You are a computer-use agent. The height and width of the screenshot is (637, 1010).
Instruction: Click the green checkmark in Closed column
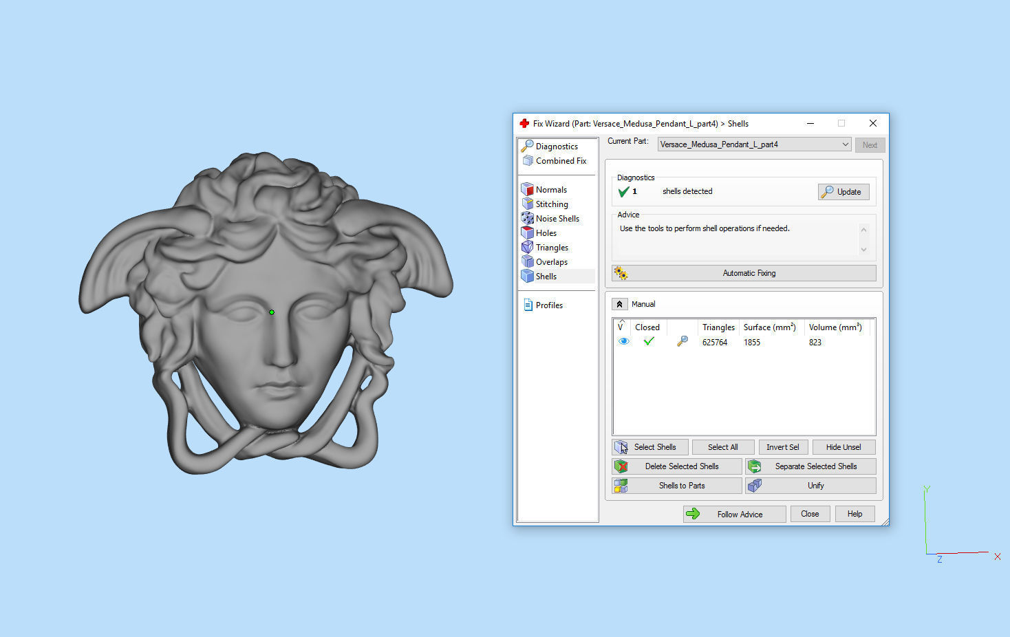[648, 341]
